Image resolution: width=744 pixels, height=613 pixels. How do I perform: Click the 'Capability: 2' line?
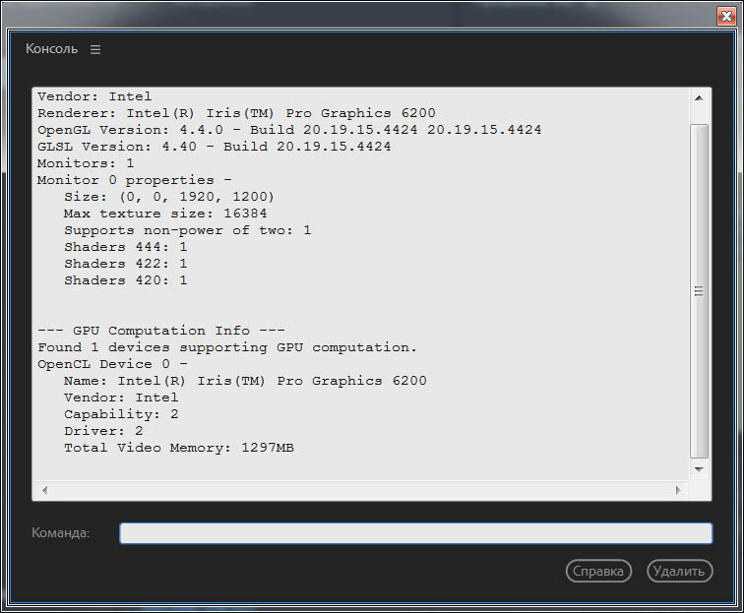tap(121, 414)
